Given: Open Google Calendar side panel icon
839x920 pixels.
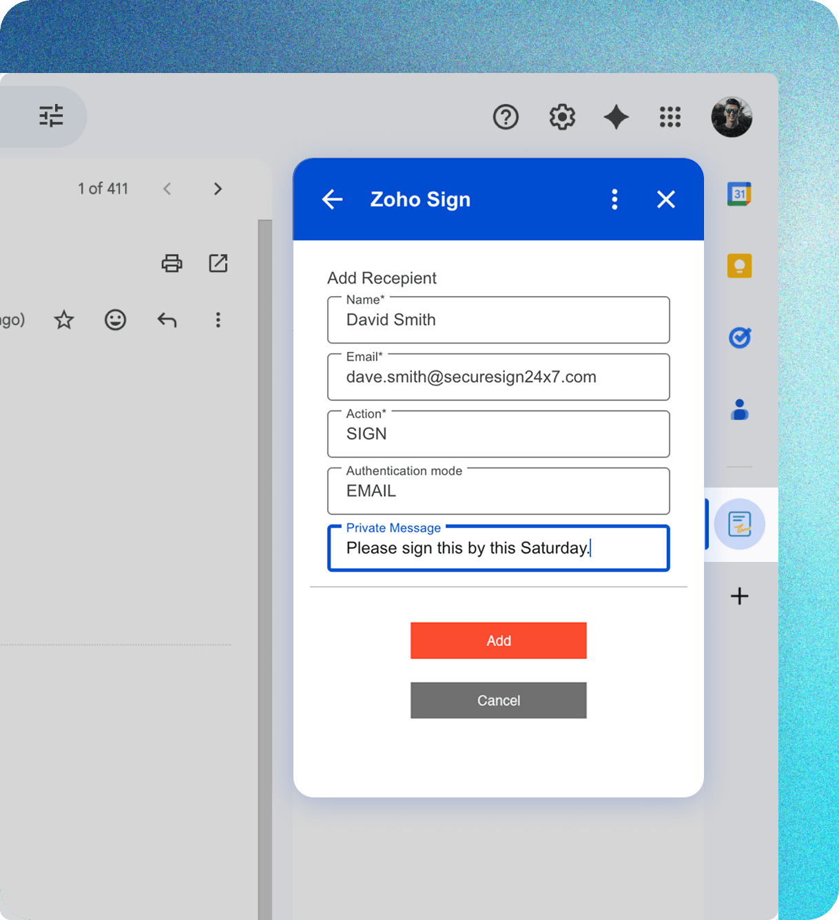Looking at the screenshot, I should pos(739,194).
